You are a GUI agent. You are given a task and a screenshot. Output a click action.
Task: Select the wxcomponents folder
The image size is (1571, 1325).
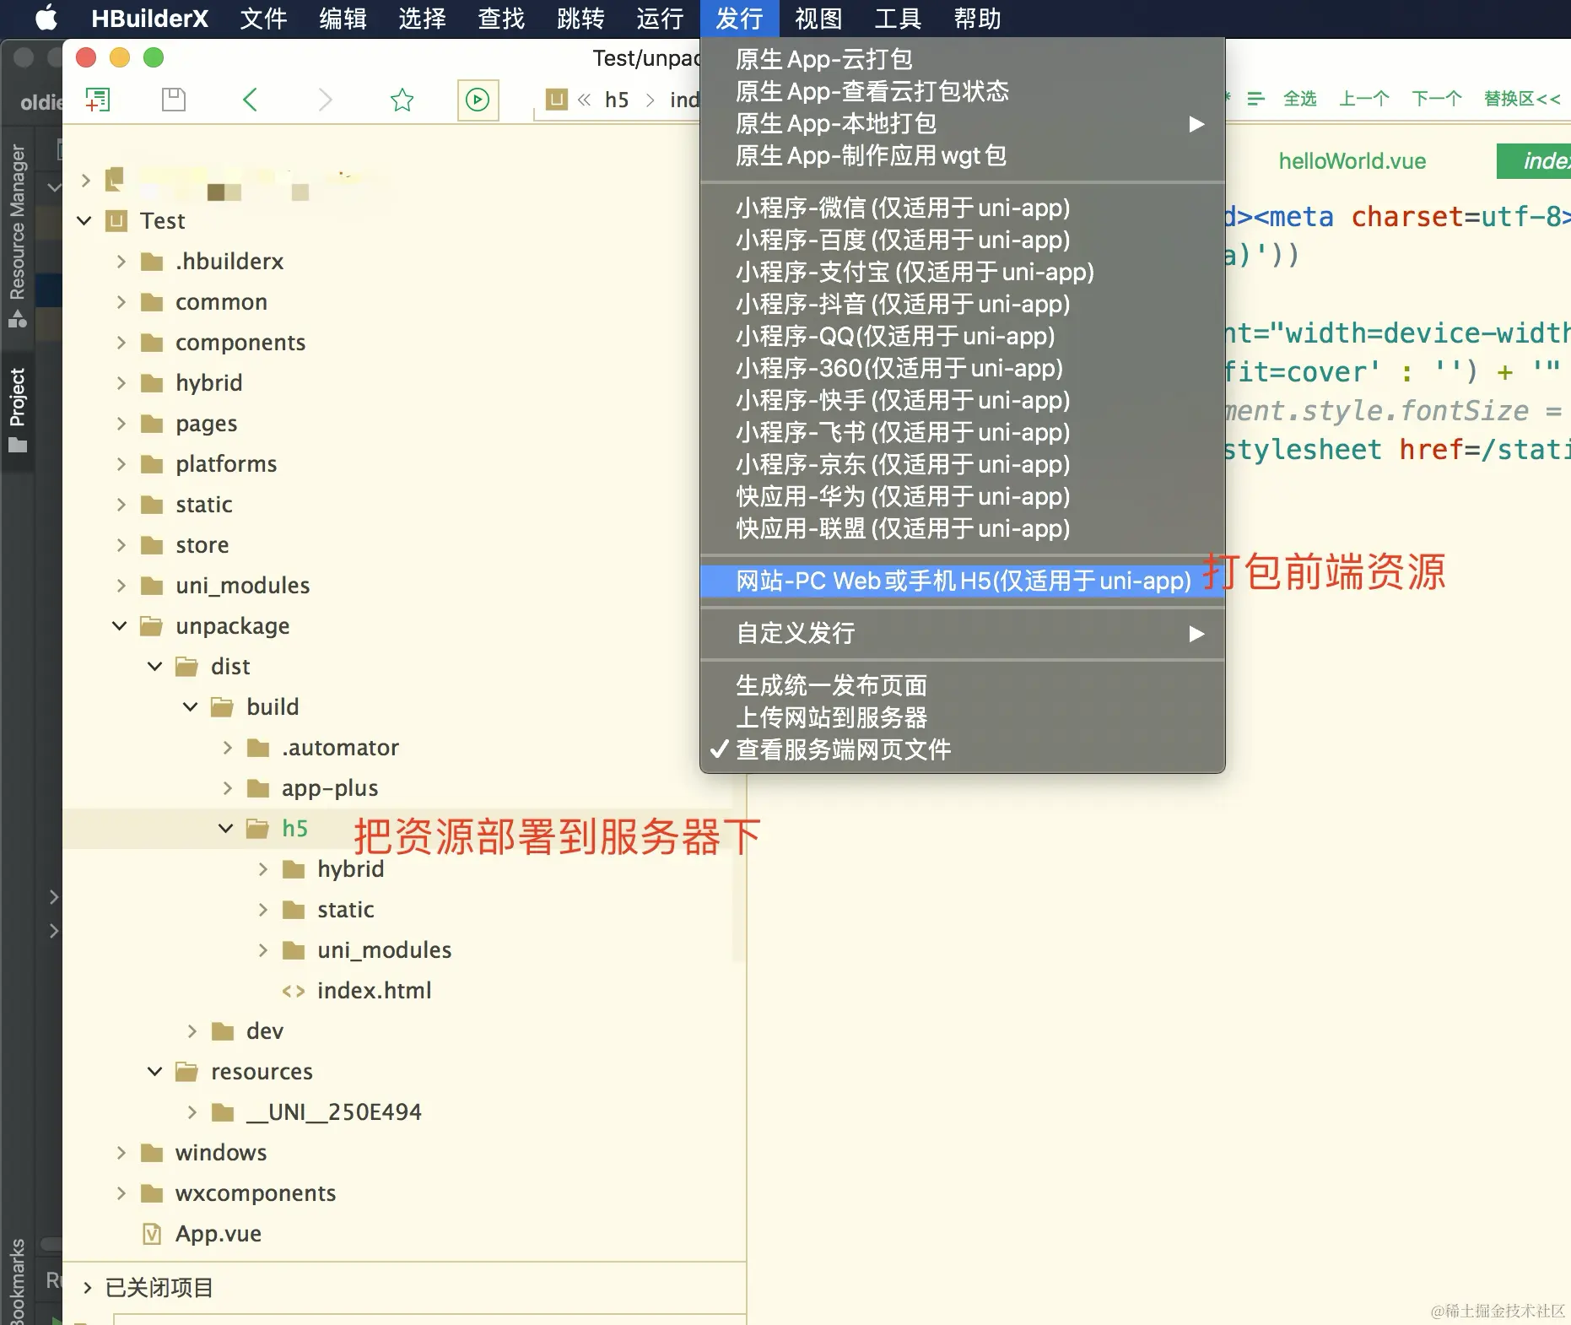click(x=256, y=1193)
